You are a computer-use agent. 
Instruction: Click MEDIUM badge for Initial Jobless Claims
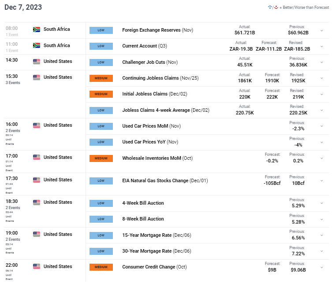point(101,94)
